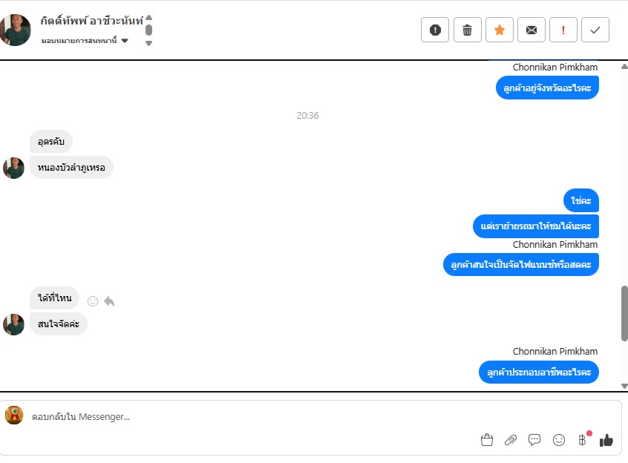
Task: Send a thumbs up like
Action: (606, 440)
